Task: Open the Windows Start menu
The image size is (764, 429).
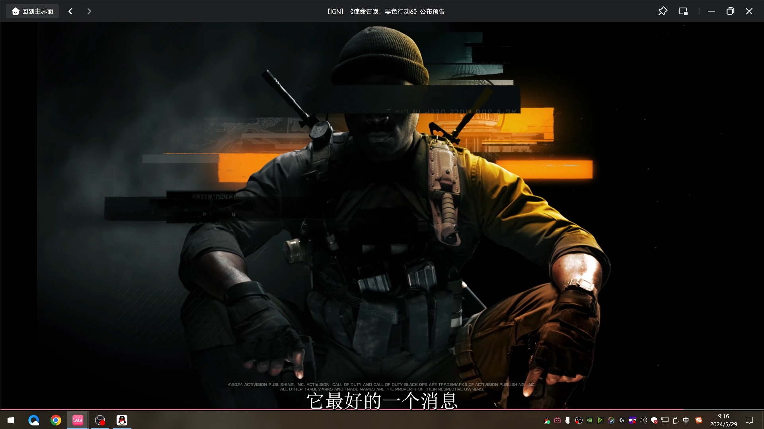Action: [x=11, y=420]
